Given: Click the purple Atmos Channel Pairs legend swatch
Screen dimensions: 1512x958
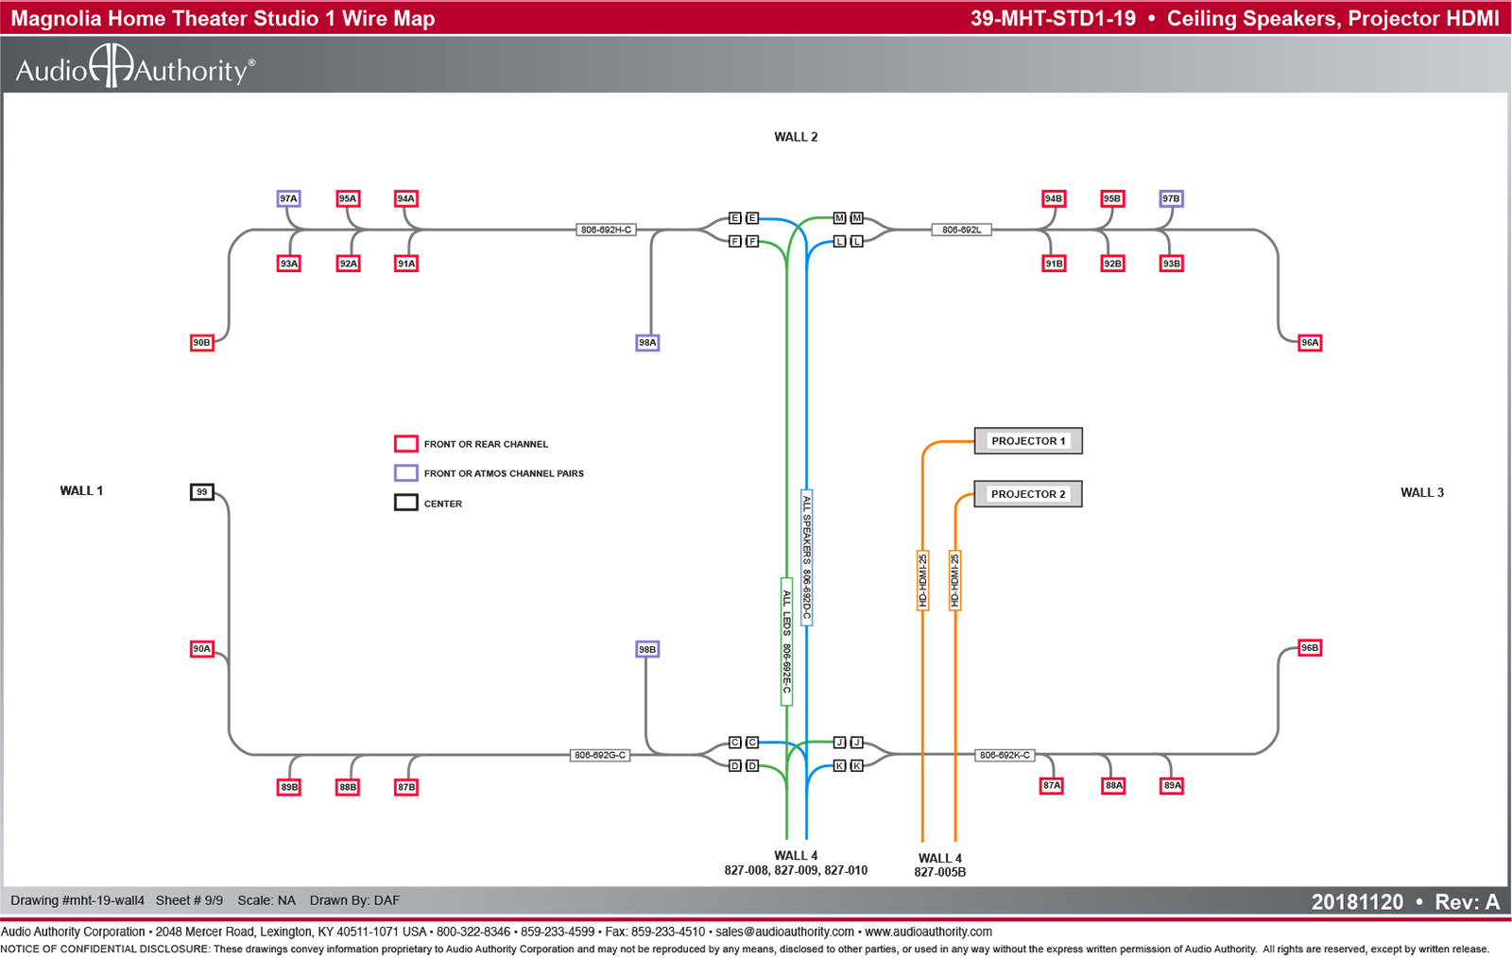Looking at the screenshot, I should pos(406,473).
